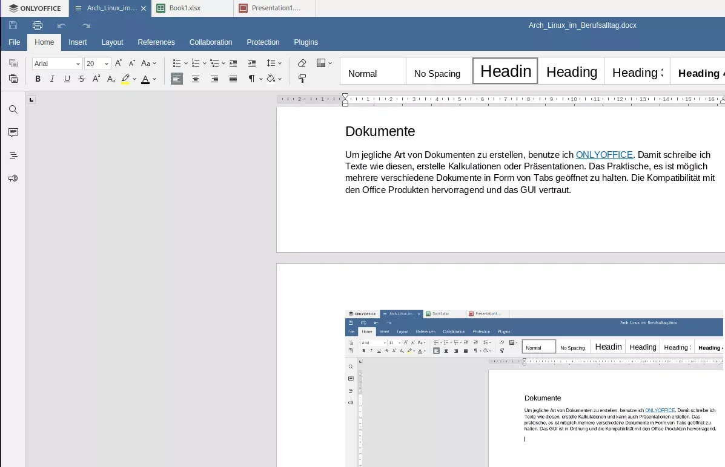Expand the line spacing dropdown
Screen dimensions: 725x467
280,64
